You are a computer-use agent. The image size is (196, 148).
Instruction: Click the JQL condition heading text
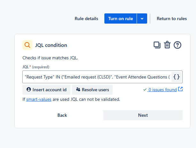[x=51, y=45]
